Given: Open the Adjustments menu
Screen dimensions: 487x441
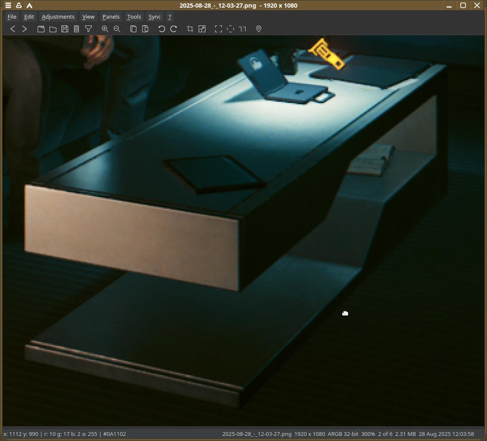Looking at the screenshot, I should 58,17.
